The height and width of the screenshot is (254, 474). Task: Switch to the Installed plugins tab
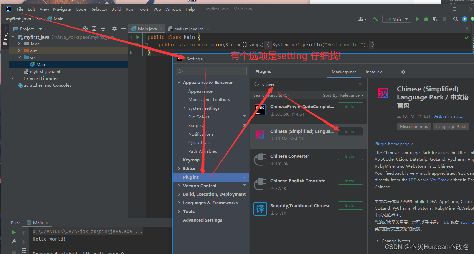[x=374, y=72]
